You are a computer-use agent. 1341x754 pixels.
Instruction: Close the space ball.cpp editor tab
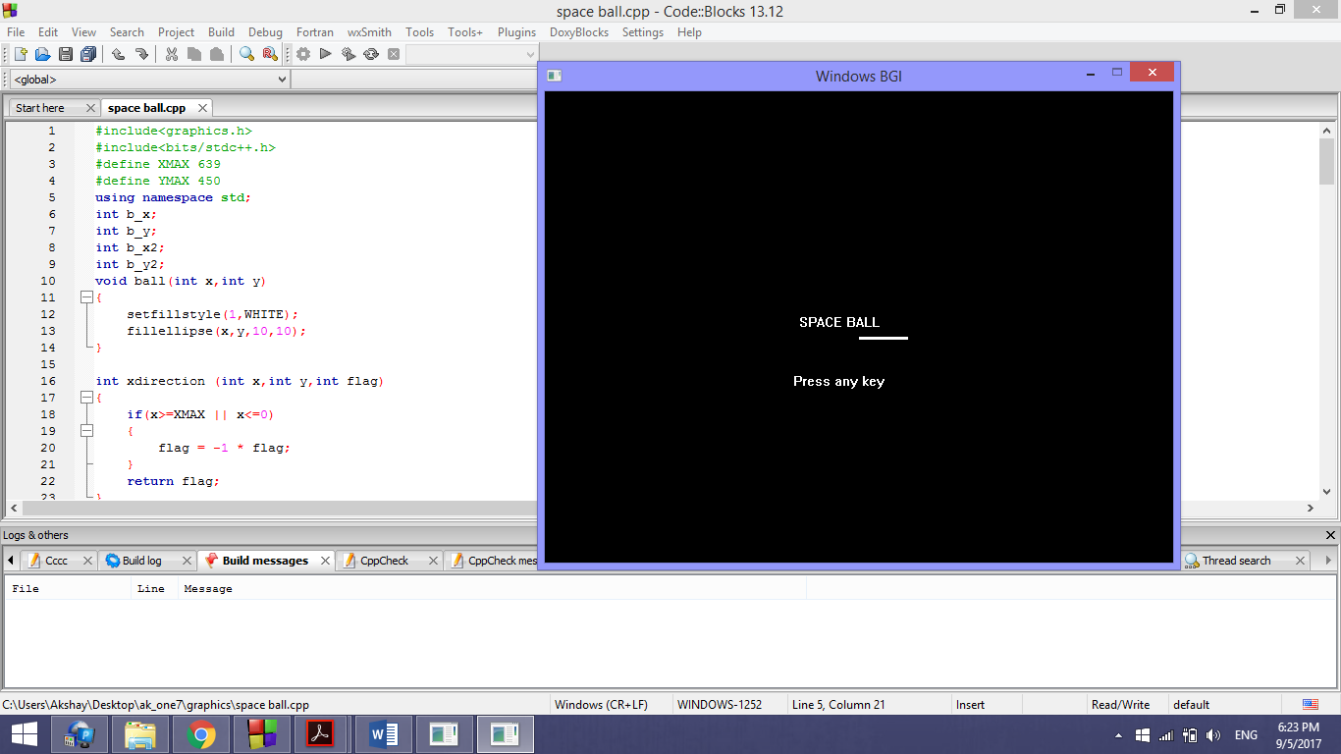click(x=203, y=108)
